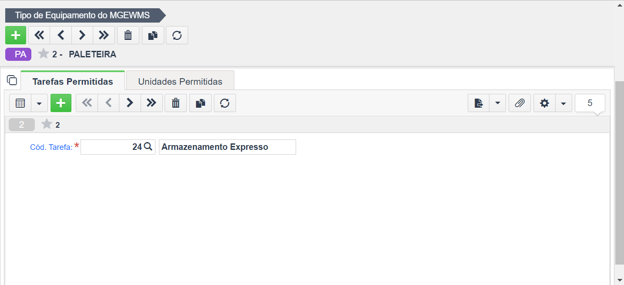Go to first record in top toolbar
This screenshot has height=285, width=624.
coord(39,35)
